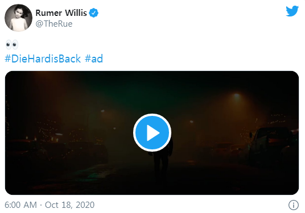Click the string lights left in the video
305x213 pixels.
click(47, 130)
